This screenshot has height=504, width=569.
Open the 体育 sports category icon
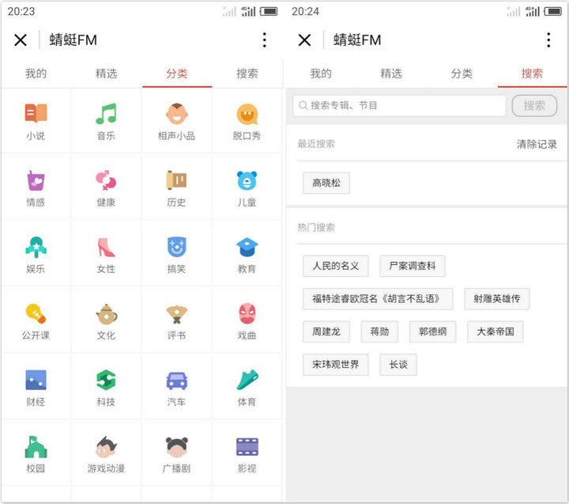247,380
